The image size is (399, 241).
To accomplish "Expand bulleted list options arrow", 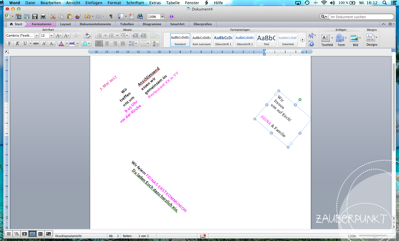I will [x=105, y=35].
